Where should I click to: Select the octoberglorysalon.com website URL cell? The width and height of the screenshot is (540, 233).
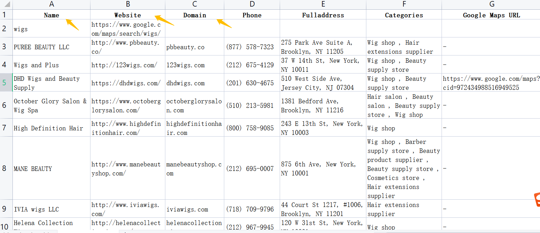click(x=128, y=105)
